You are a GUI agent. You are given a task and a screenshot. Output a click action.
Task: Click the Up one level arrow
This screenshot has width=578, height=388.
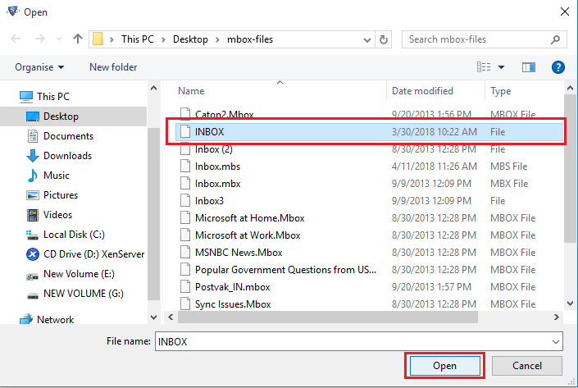pyautogui.click(x=78, y=39)
